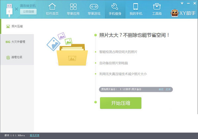
Task: Start compression with 开始压缩 button
Action: 121,103
